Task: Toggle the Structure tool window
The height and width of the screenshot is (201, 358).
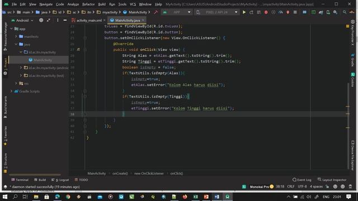Action: (6, 163)
